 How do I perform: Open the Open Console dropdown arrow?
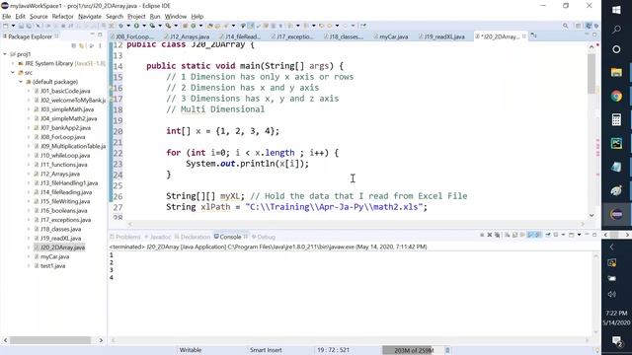pyautogui.click(x=580, y=235)
